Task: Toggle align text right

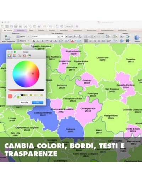Action: pyautogui.click(x=95, y=41)
